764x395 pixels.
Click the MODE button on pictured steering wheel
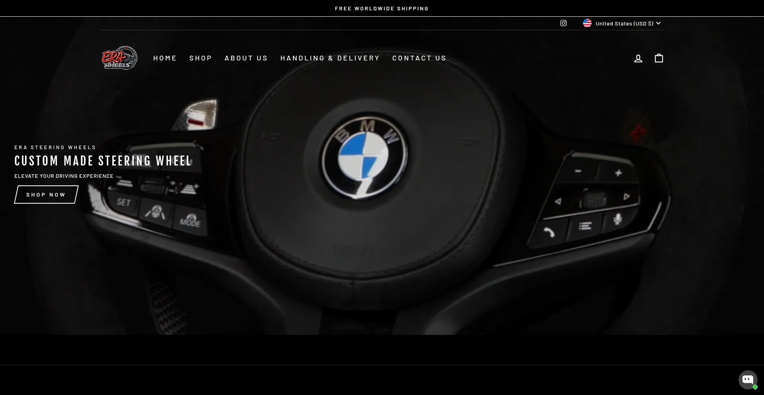[x=190, y=221]
